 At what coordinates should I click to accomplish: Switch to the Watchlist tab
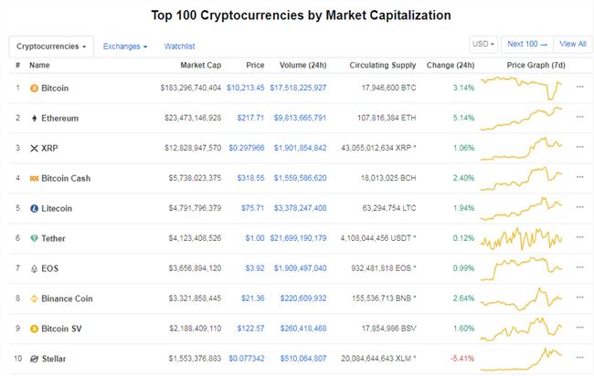click(x=179, y=47)
